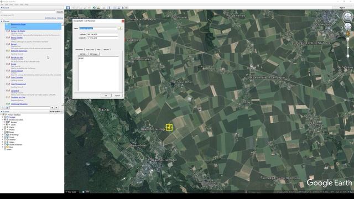Screen dimensions: 354x199
Task: Click the placemark icon chooser beside Name field
Action: coord(120,28)
